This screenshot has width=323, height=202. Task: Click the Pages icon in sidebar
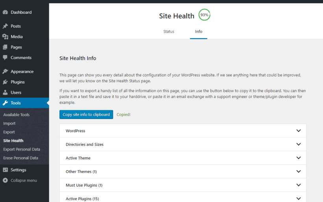(x=6, y=47)
